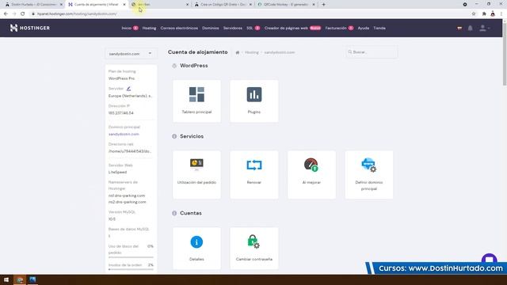Click the sandydostin.com principal domain link
507x285 pixels.
coord(124,134)
